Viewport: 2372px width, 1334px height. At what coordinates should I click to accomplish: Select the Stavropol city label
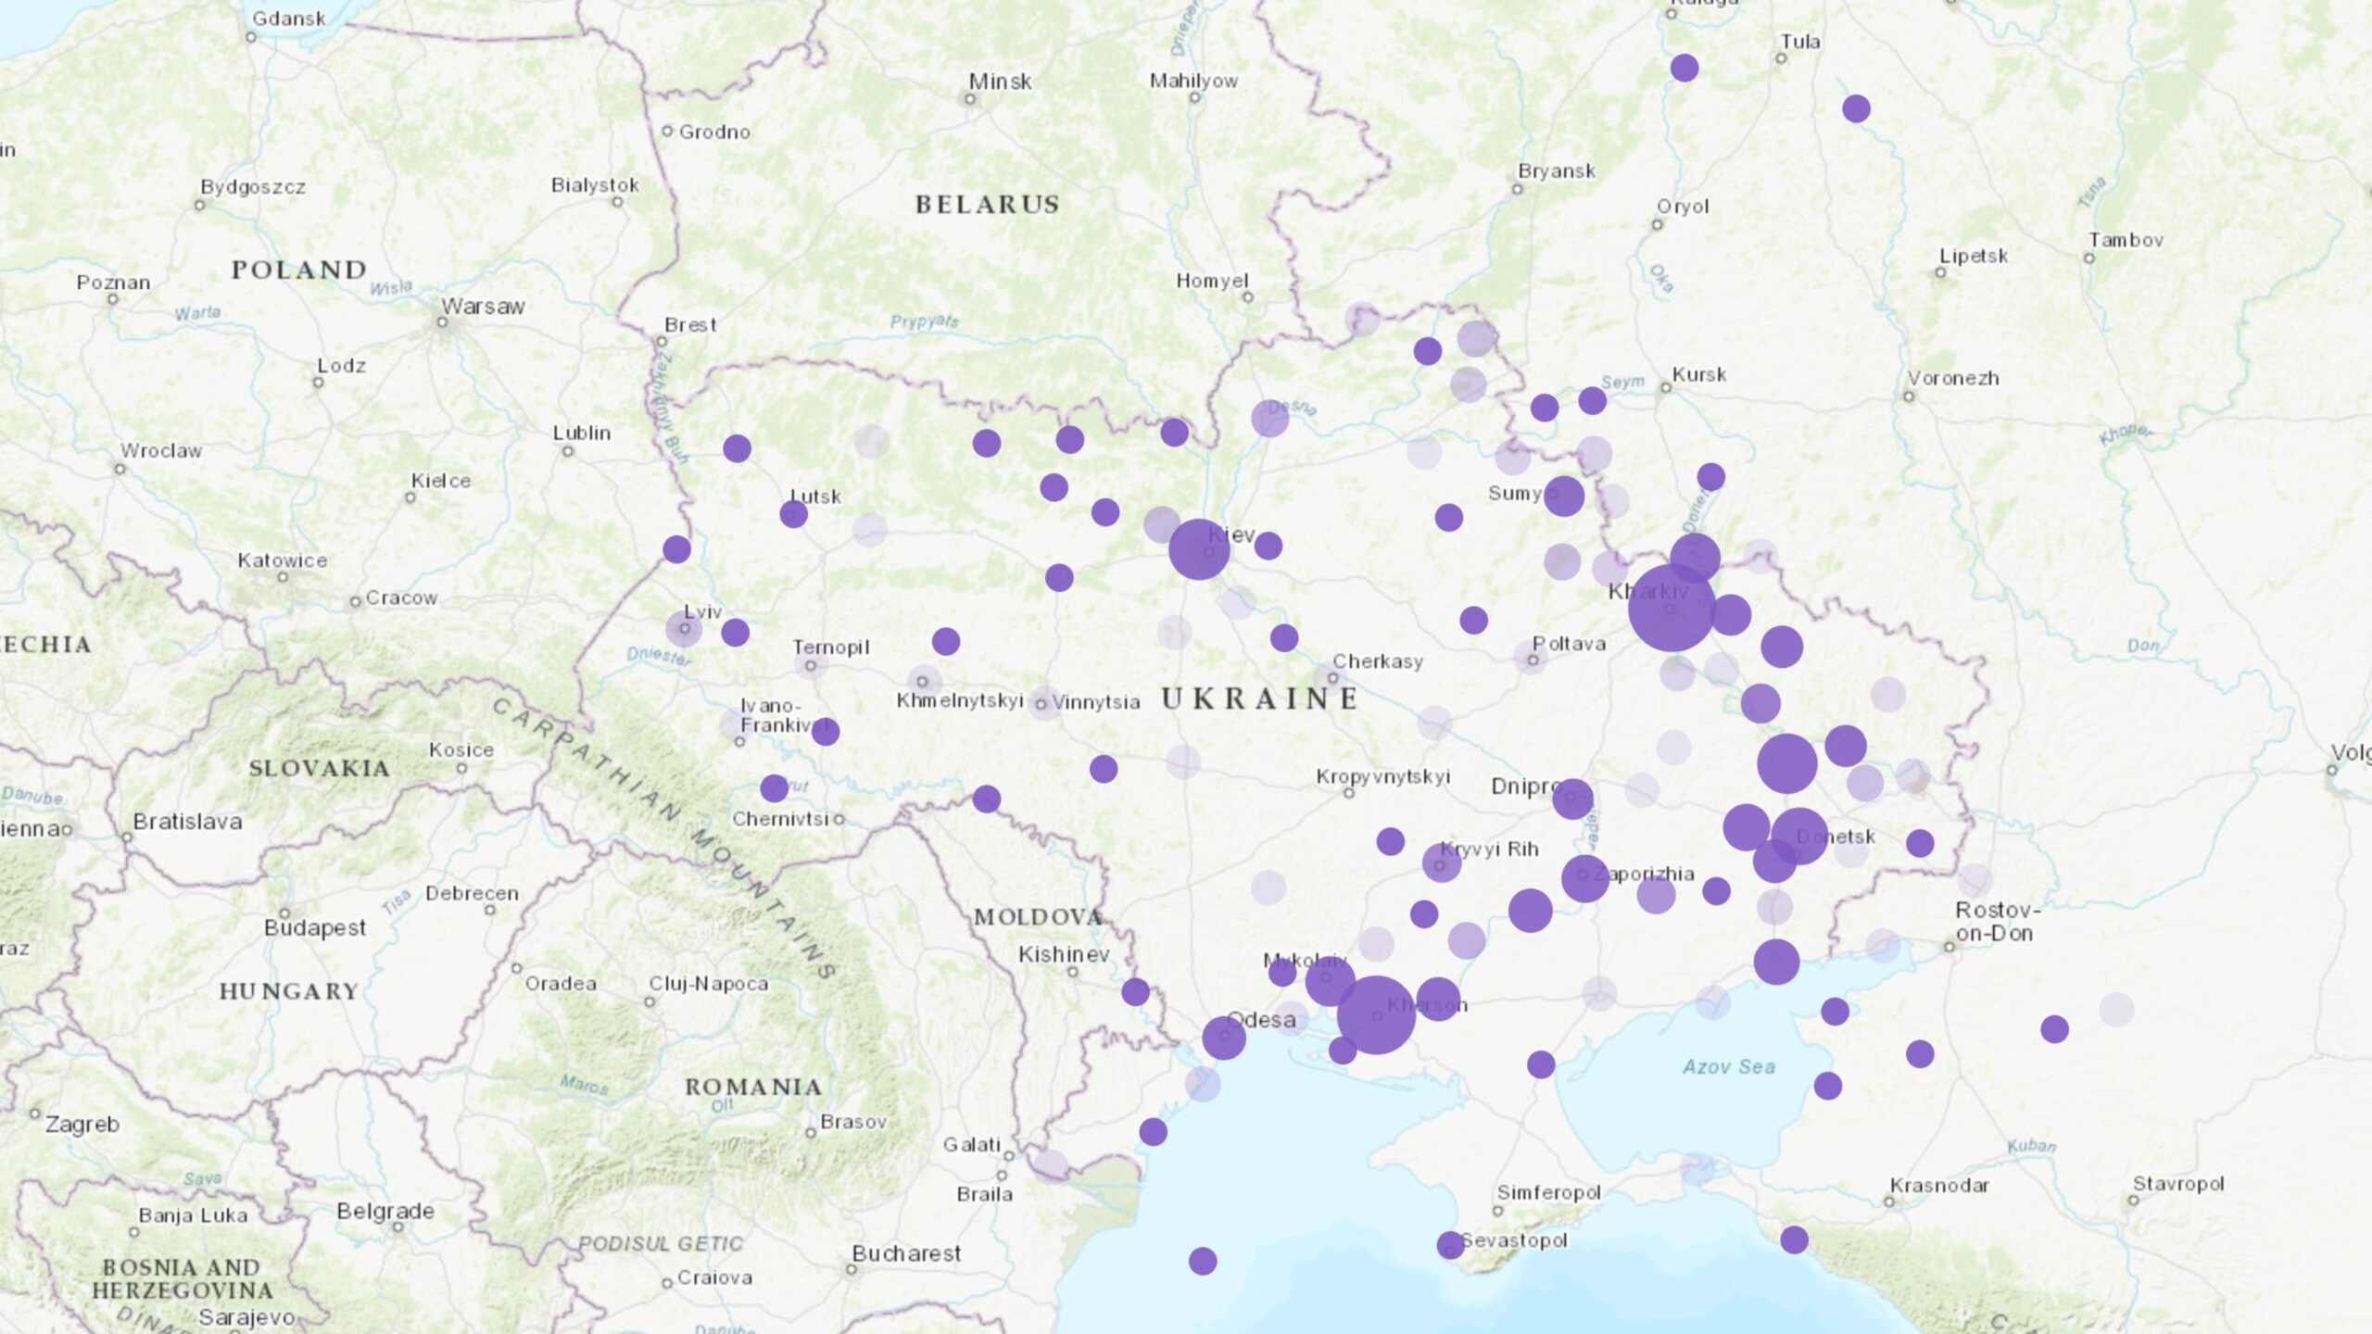pos(2178,1184)
